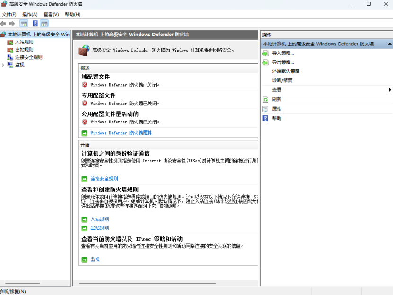Click green arrow icon beside 入站规则 link

(85, 219)
